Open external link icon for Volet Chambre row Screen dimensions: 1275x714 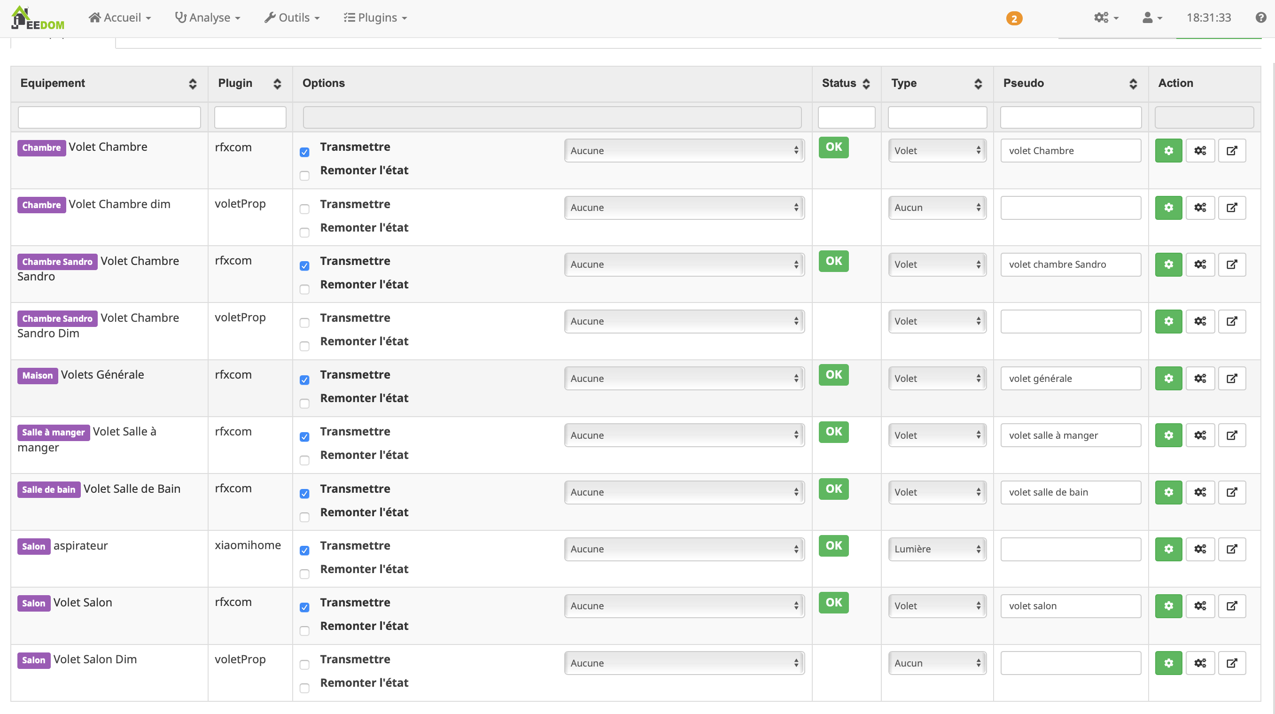click(x=1231, y=150)
